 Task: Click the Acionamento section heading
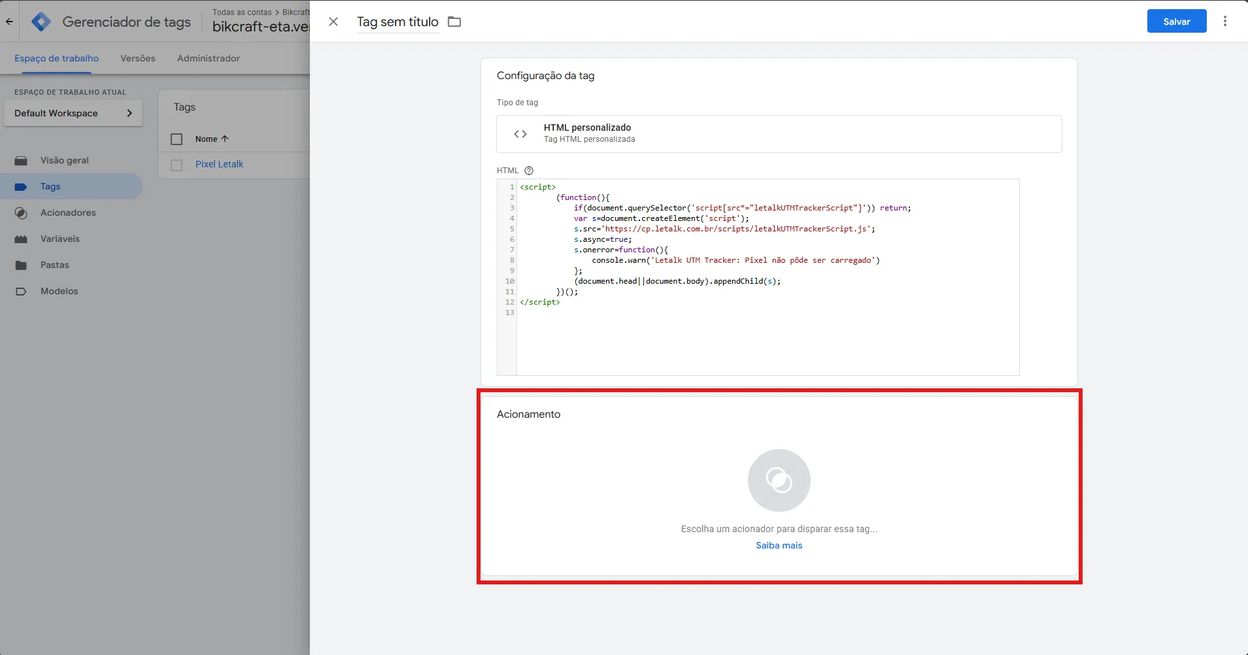tap(528, 414)
